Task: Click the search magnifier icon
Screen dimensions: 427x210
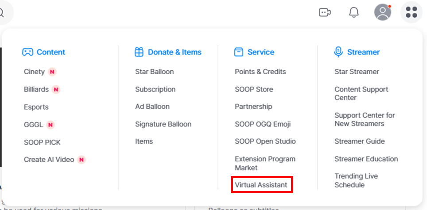Action: tap(2, 12)
